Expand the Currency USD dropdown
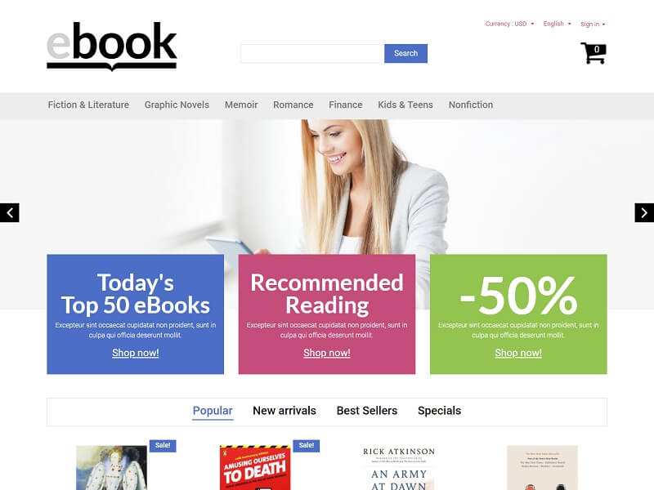 point(509,24)
